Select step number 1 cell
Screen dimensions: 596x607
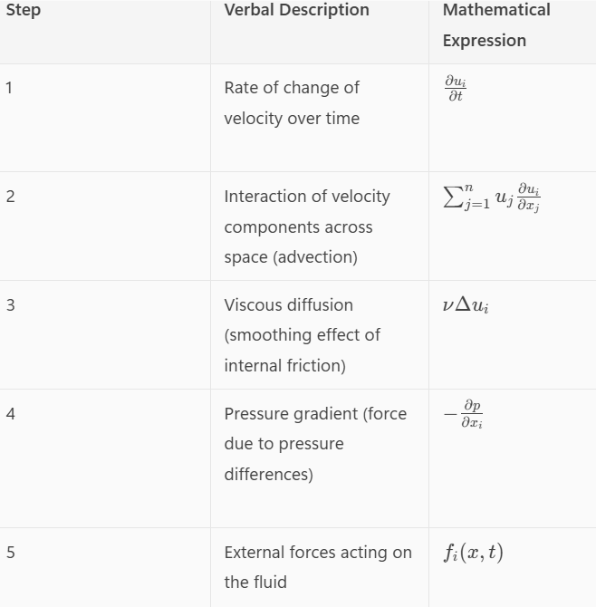[x=9, y=88]
